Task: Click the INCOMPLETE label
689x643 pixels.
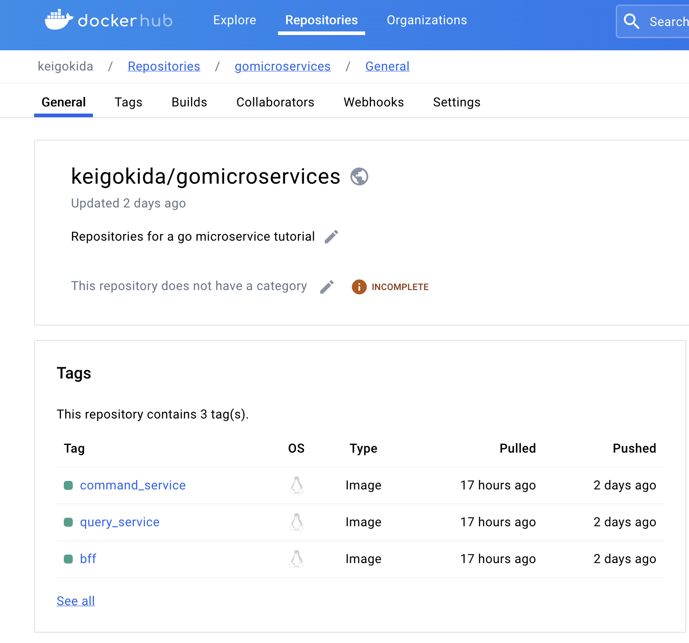Action: (x=400, y=287)
